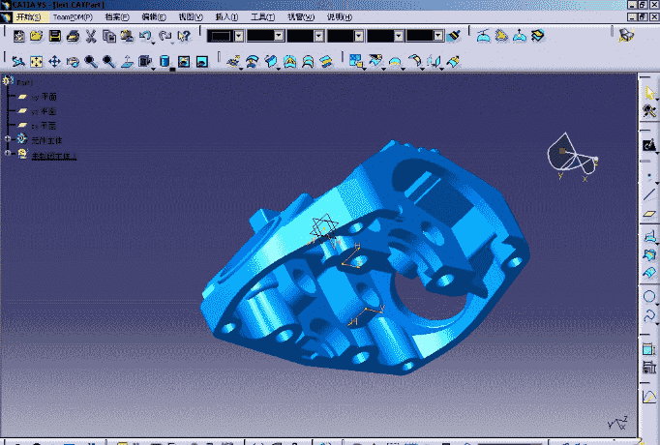Image resolution: width=660 pixels, height=445 pixels.
Task: Open the first graphic properties color dropdown
Action: [x=239, y=36]
